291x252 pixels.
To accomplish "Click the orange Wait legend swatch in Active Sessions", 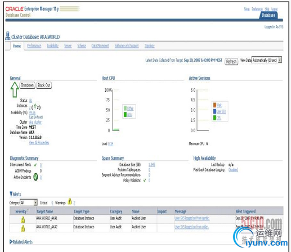I will 214,105.
